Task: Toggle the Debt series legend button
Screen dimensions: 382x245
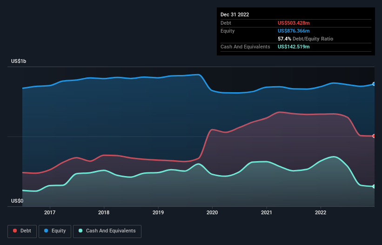Action: coord(22,231)
